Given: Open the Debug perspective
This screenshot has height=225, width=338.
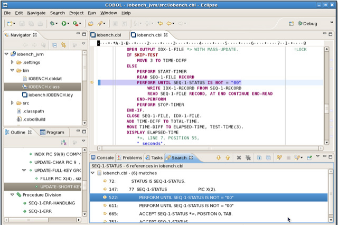Looking at the screenshot, I should (307, 24).
